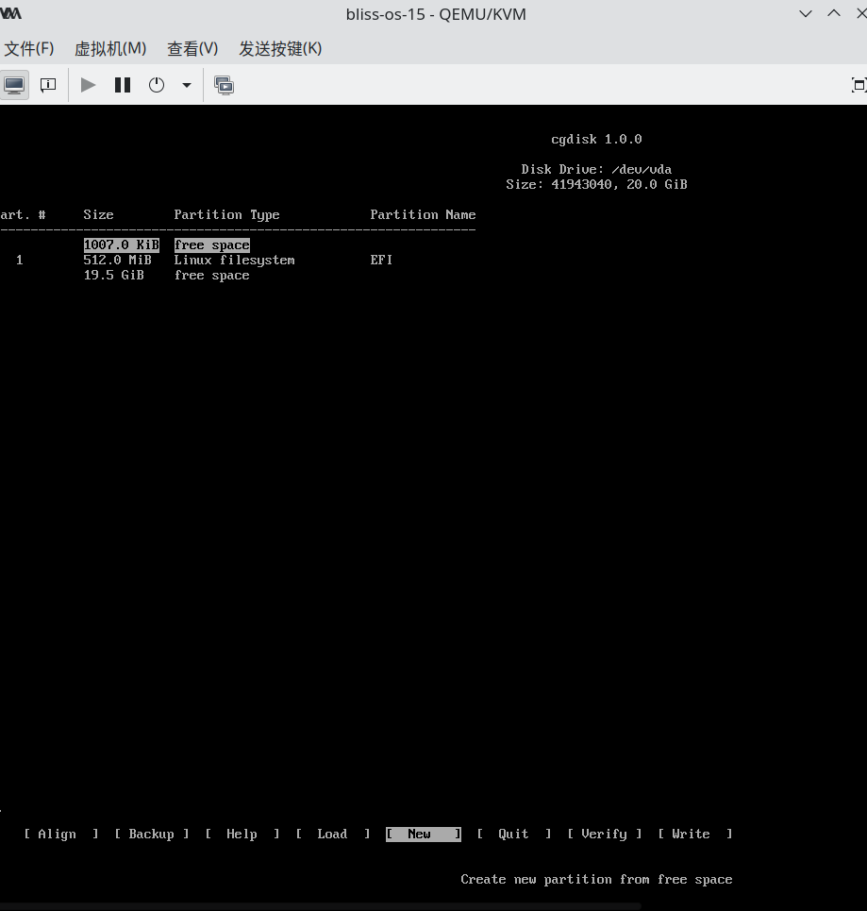Select the 19.5 GiB free space row

coord(166,275)
